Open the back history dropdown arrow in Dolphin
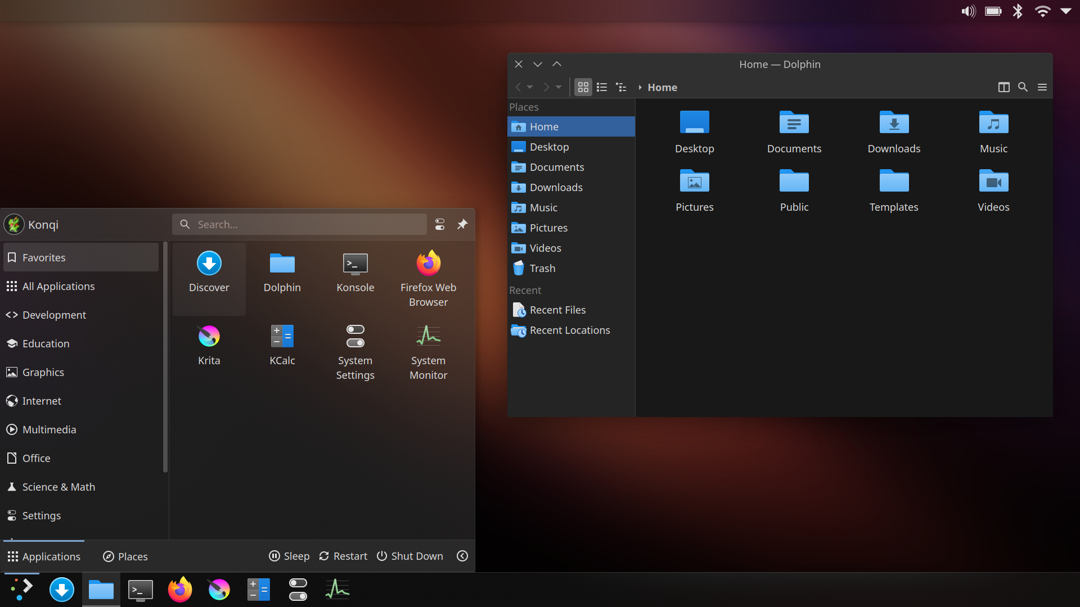This screenshot has height=607, width=1080. tap(530, 87)
